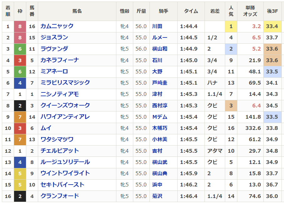This screenshot has width=284, height=203.
Task: Open horse ラヴァンダ page
Action: [x=54, y=49]
